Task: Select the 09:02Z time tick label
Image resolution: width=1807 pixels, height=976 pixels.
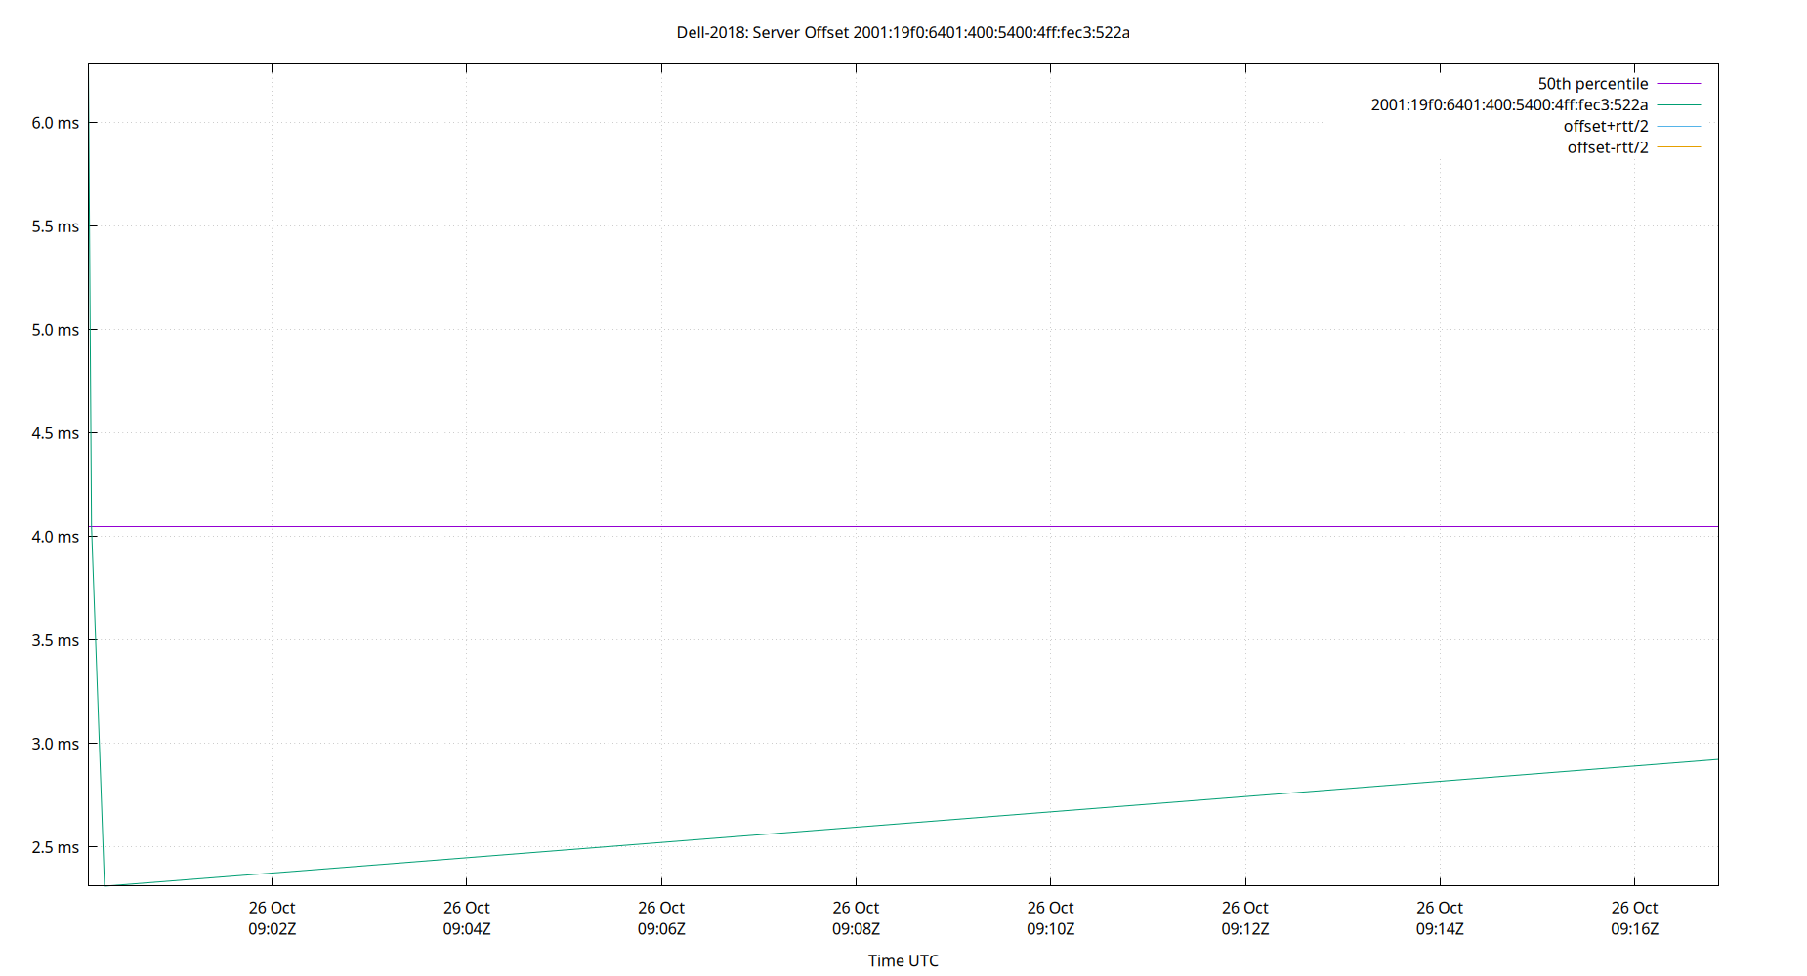Action: 271,928
